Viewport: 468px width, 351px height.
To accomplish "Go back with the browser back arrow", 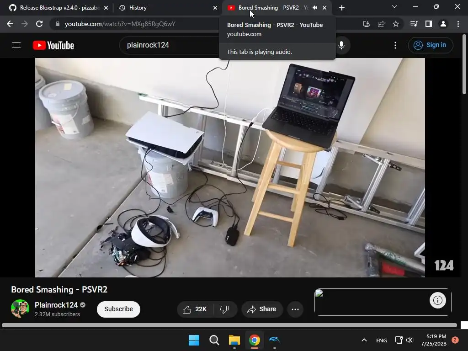I will [x=10, y=24].
